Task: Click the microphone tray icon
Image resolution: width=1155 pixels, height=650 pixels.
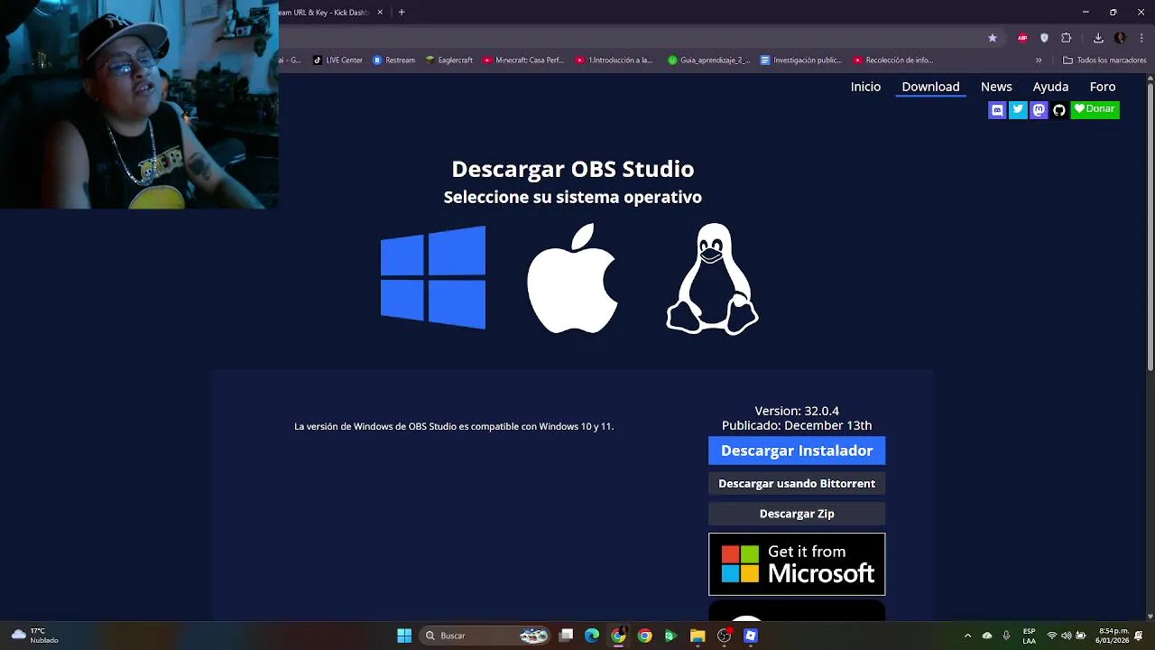Action: (x=1006, y=636)
